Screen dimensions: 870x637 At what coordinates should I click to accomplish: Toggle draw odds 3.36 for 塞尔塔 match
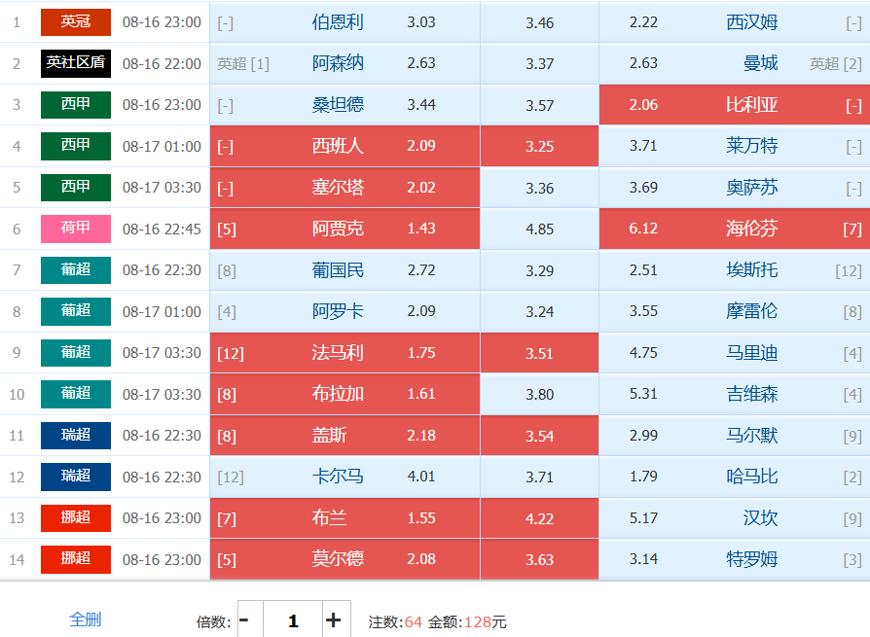coord(539,188)
